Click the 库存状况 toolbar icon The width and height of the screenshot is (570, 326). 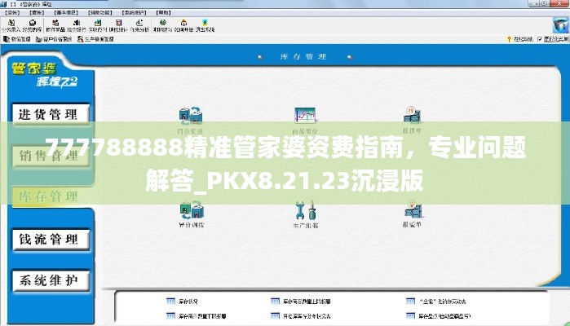(55, 25)
